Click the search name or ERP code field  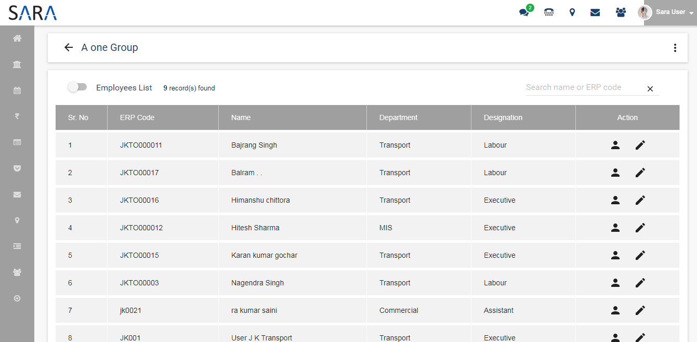tap(583, 87)
